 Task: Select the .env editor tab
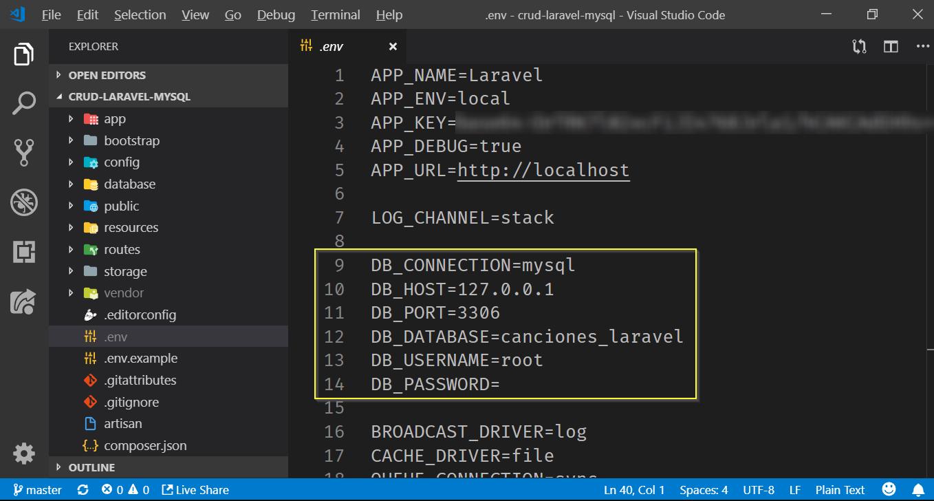347,47
